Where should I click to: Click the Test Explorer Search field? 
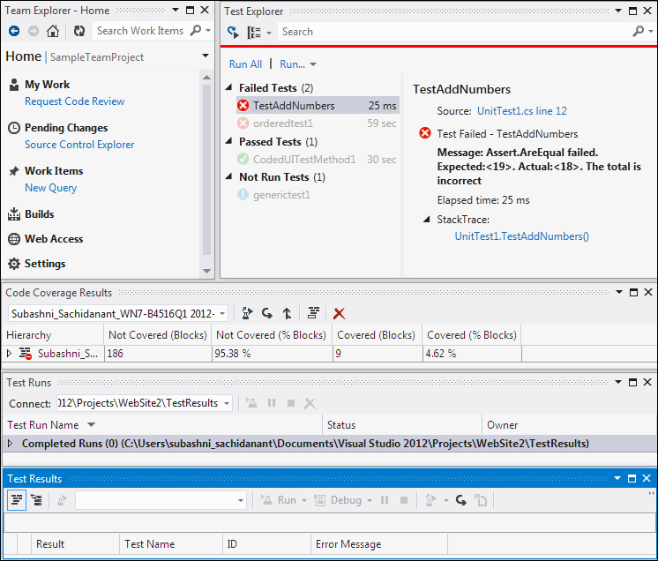click(455, 32)
